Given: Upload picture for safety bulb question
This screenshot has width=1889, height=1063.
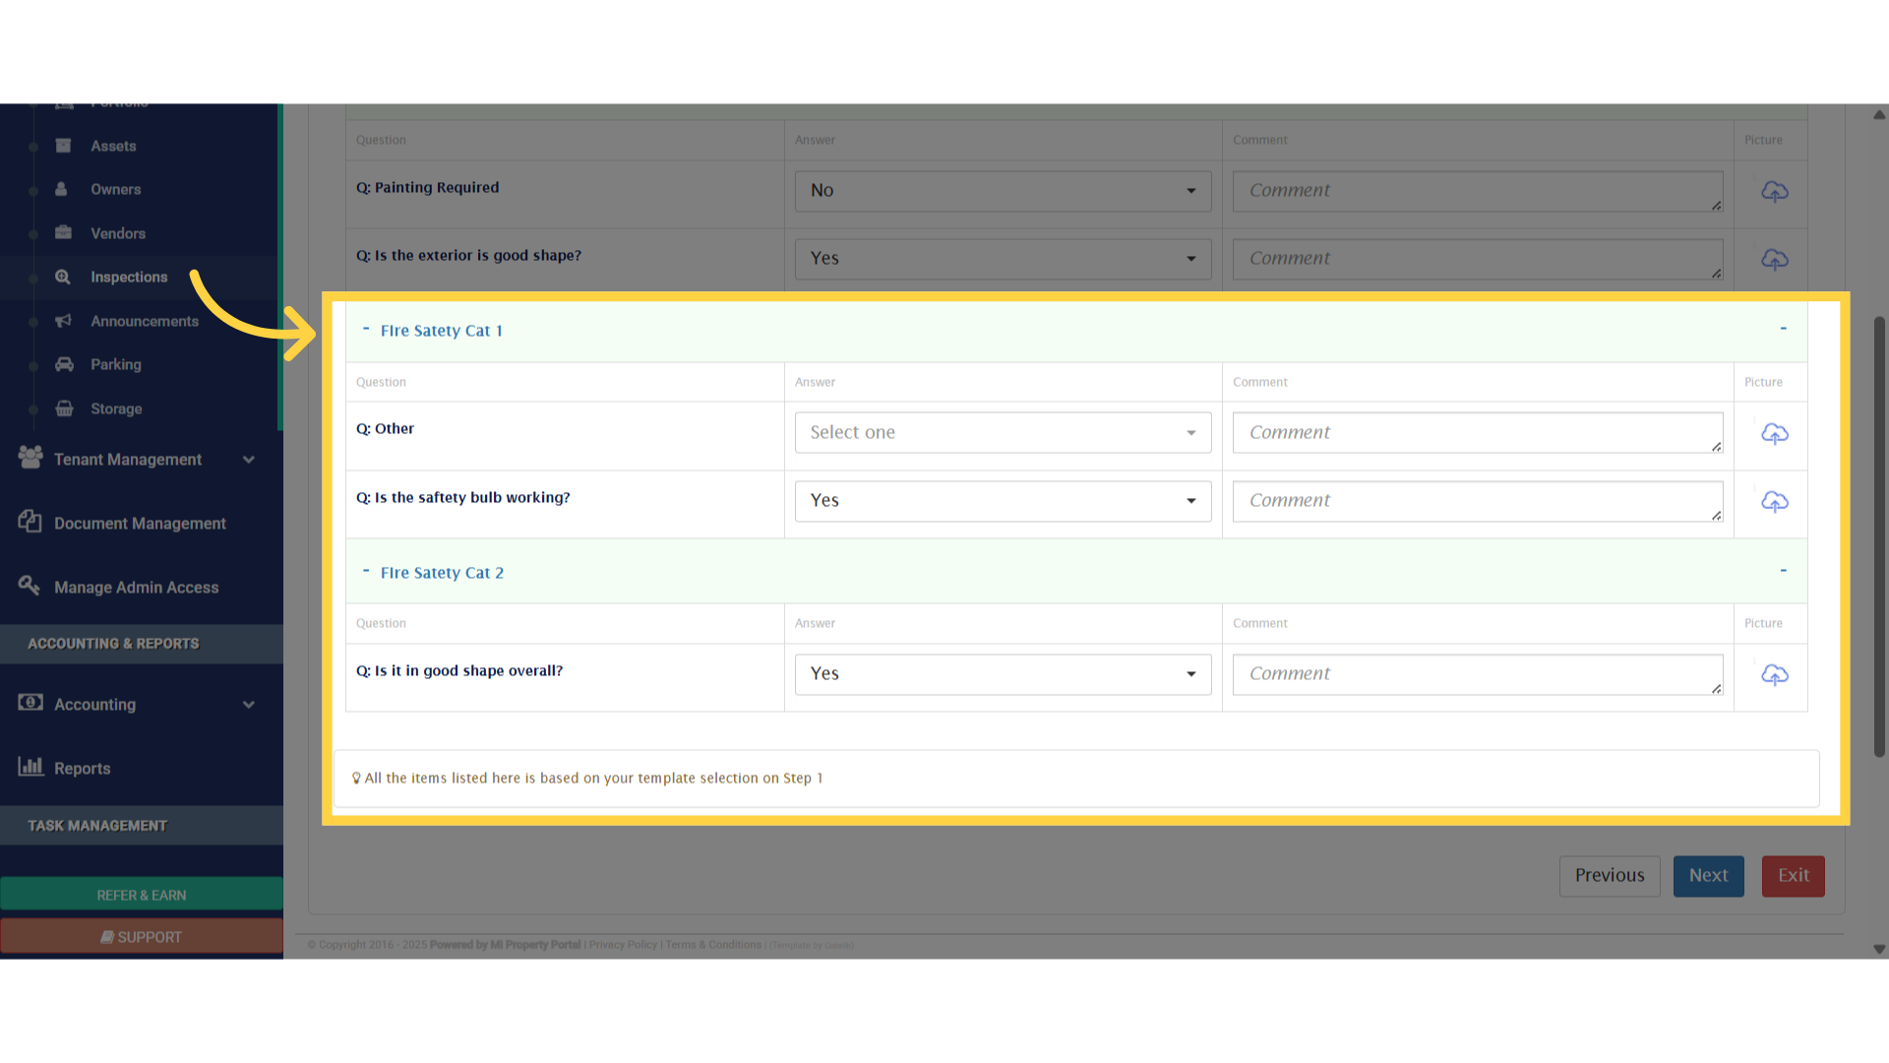Looking at the screenshot, I should click(x=1774, y=501).
